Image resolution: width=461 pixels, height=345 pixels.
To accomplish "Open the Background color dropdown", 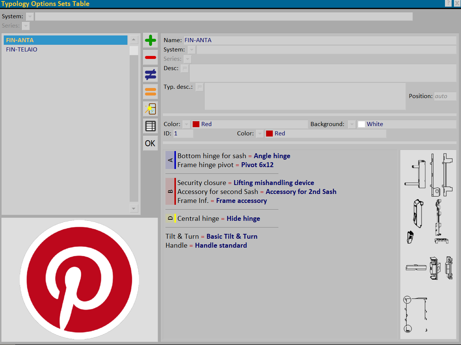I will (x=352, y=124).
